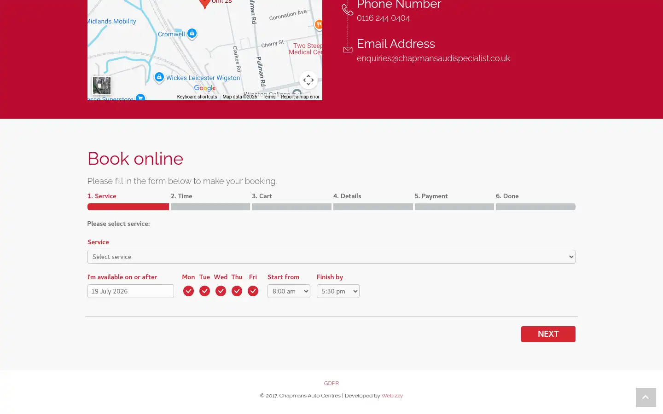This screenshot has height=414, width=663.
Task: Uncheck Tuesday availability
Action: point(204,291)
